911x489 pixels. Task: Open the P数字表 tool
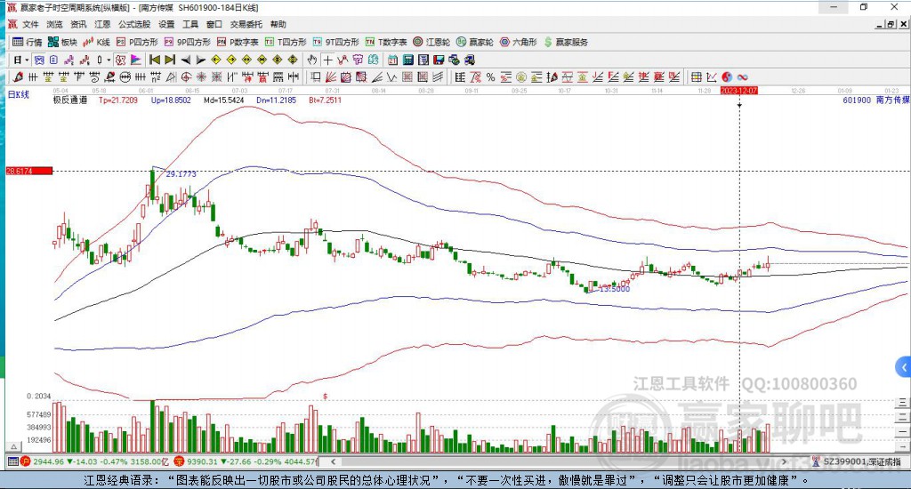point(238,42)
